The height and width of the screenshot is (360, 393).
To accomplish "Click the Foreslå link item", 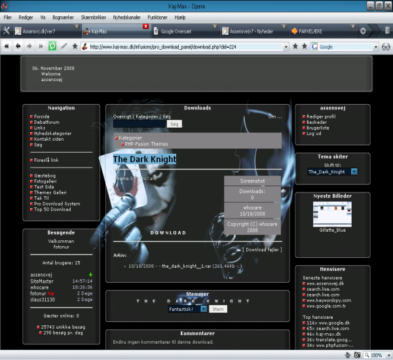I will click(x=46, y=160).
